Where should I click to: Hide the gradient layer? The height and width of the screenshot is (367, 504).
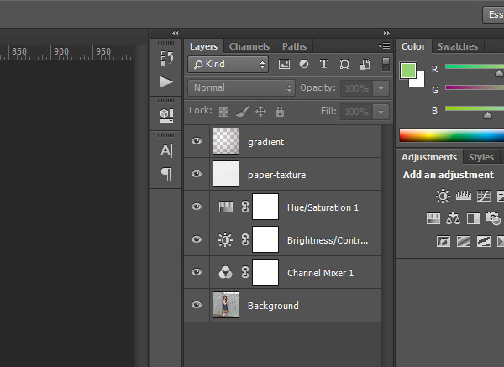pos(197,142)
